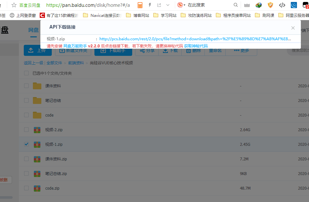Check the 视频-2.zip checkbox

point(26,130)
